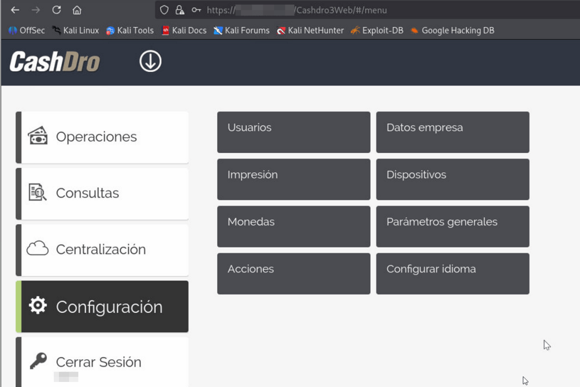Open the Configurar idioma tile
580x387 pixels.
453,273
